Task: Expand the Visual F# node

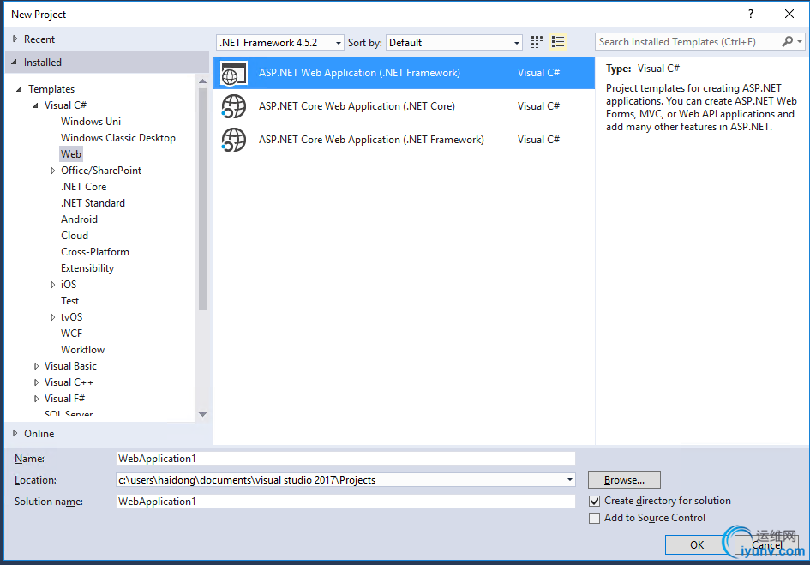Action: pos(36,399)
